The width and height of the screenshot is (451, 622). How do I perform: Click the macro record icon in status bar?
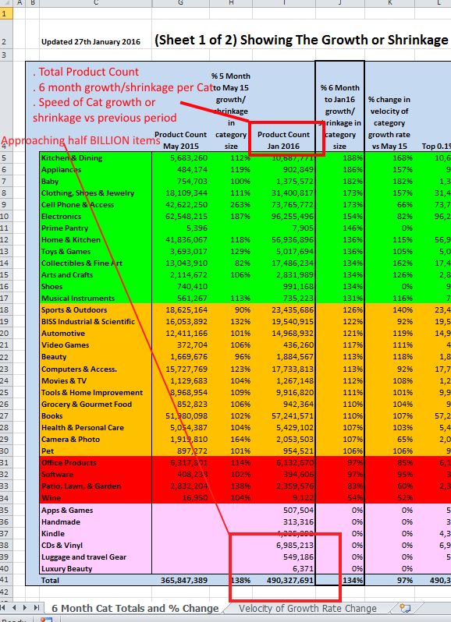click(46, 620)
